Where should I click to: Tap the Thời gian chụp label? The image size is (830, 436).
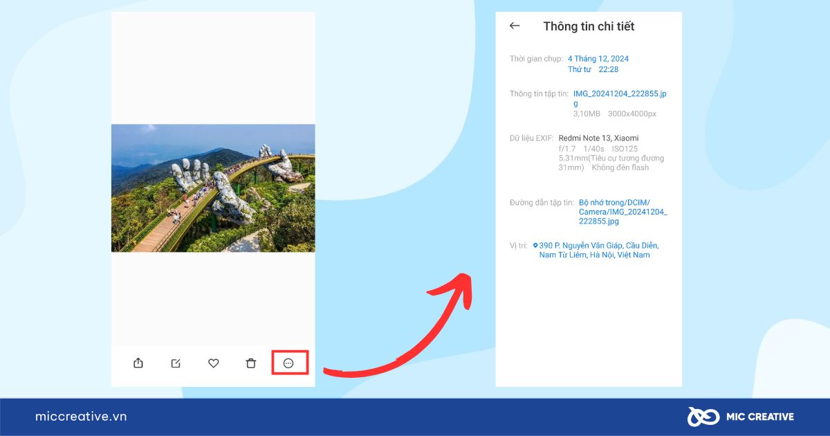pyautogui.click(x=536, y=59)
